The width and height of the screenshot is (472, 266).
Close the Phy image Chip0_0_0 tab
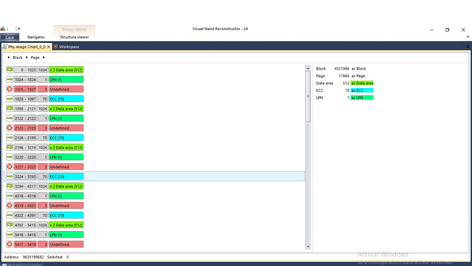(x=49, y=47)
